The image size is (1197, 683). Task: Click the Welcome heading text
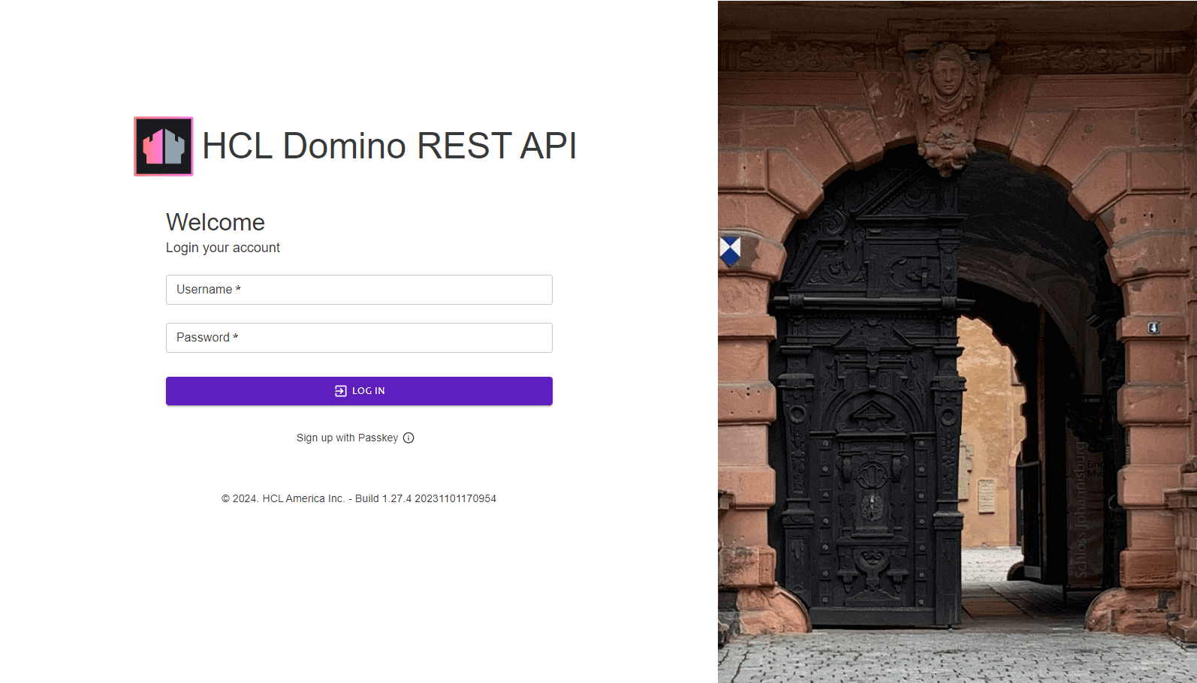click(x=216, y=222)
